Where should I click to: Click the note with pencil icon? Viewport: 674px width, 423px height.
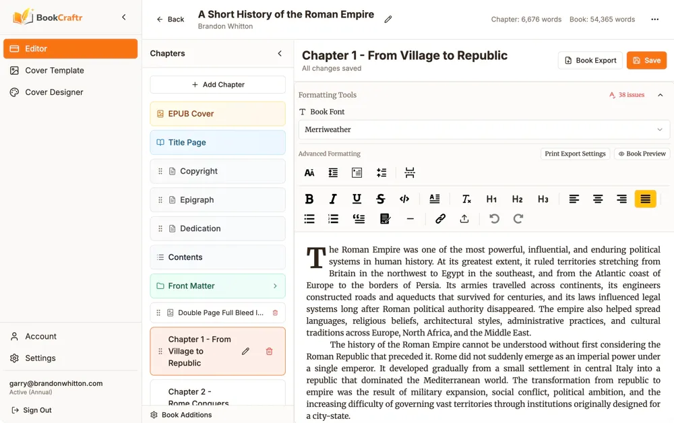385,219
